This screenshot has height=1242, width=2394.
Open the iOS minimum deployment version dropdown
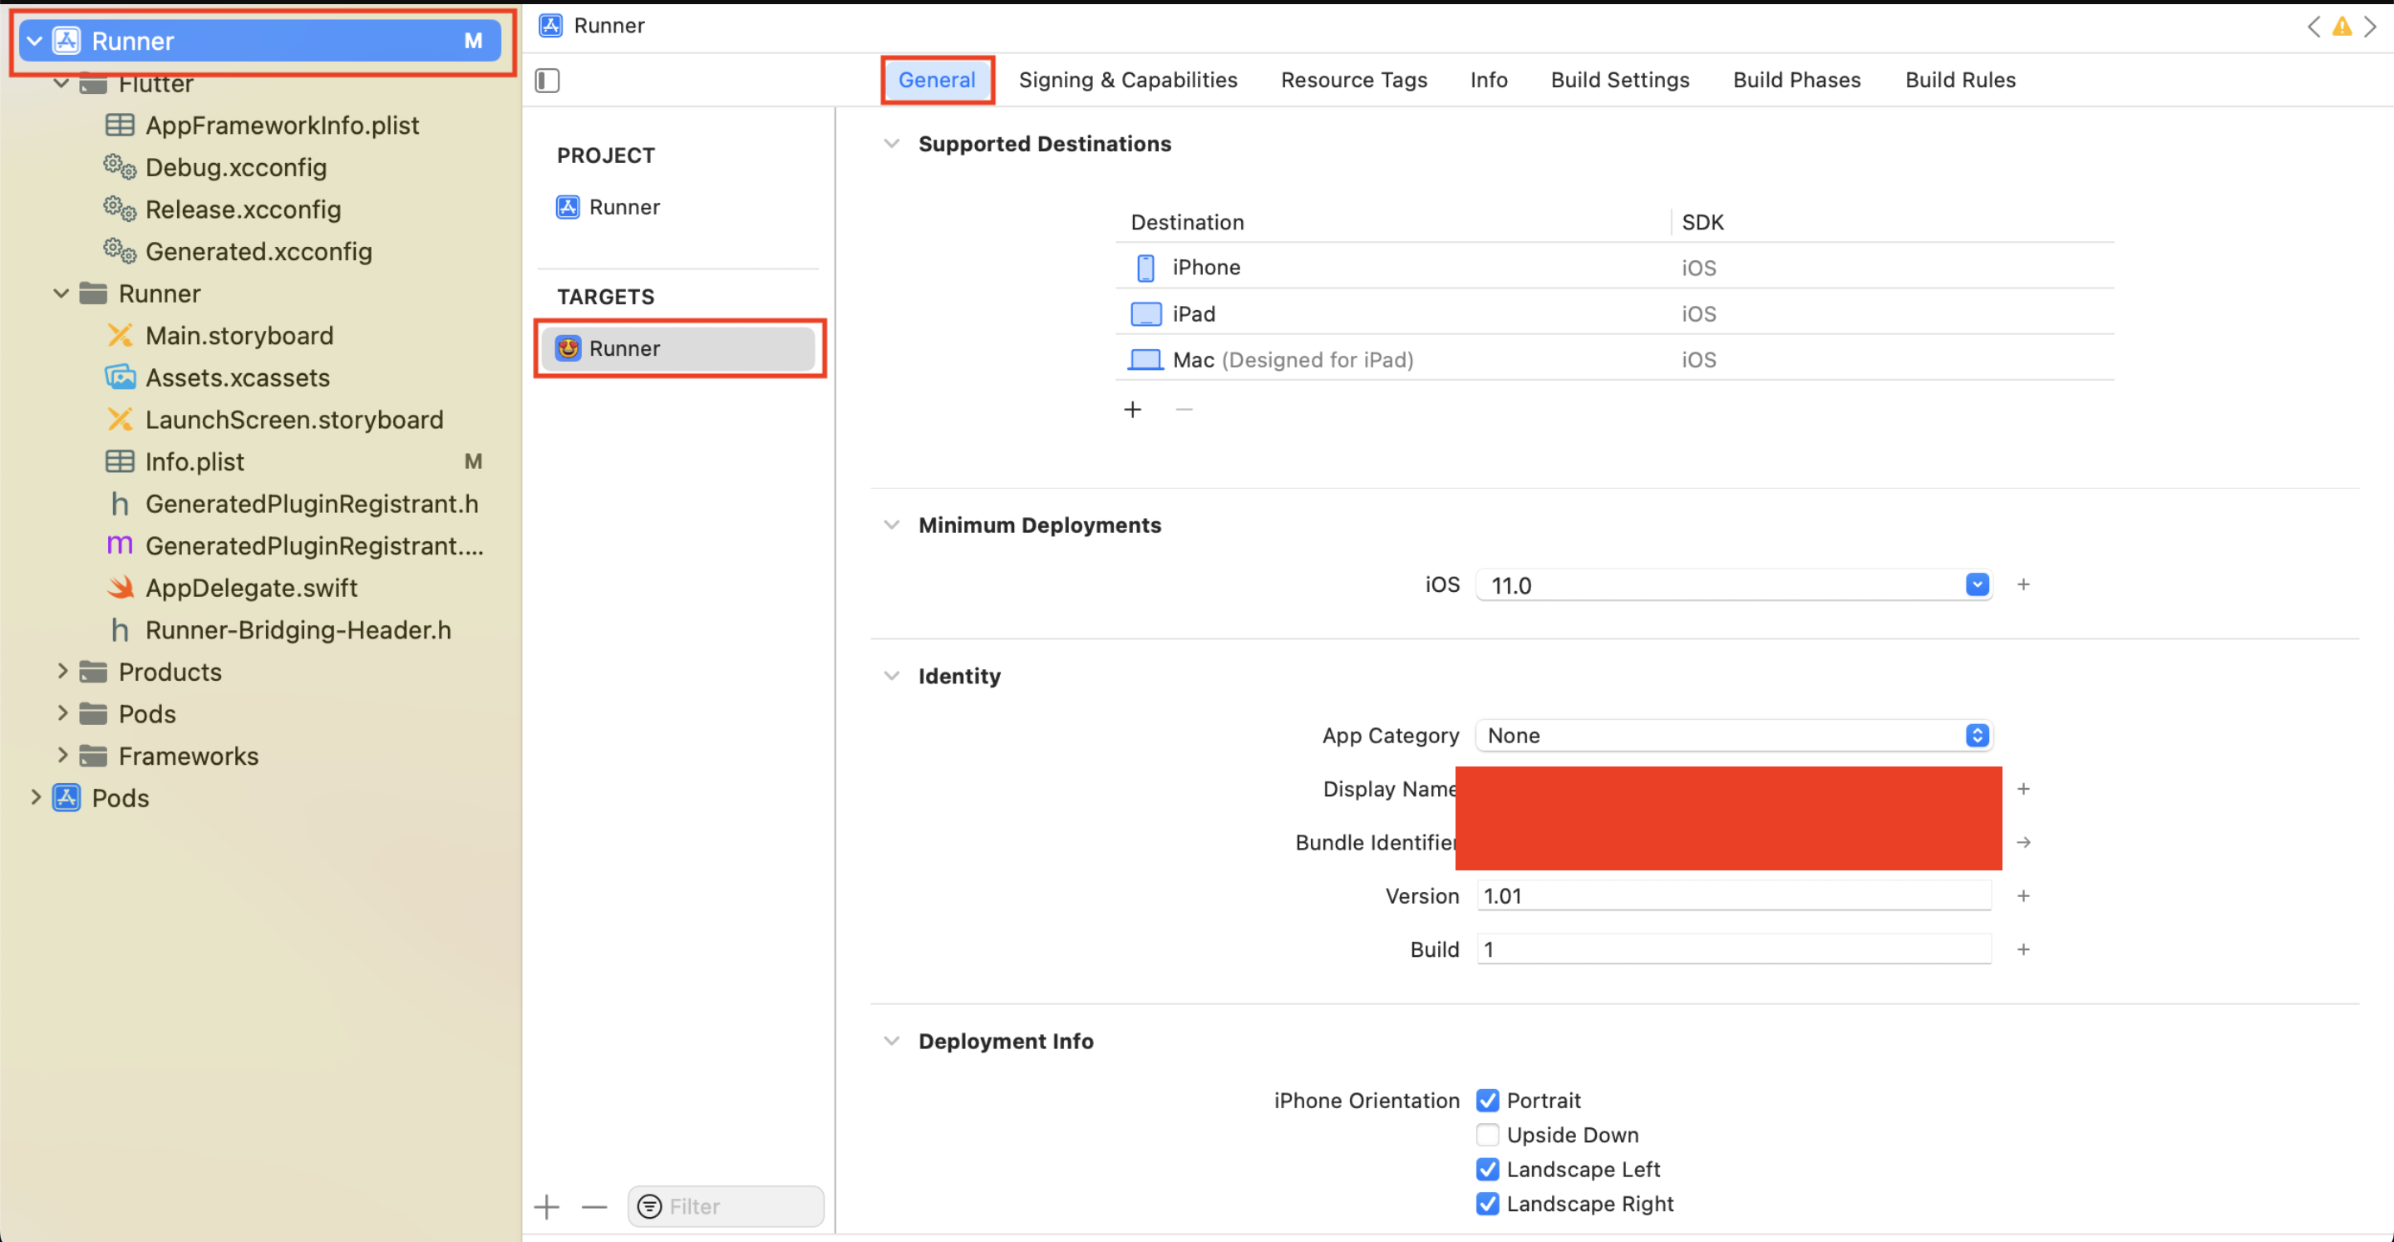point(1977,584)
